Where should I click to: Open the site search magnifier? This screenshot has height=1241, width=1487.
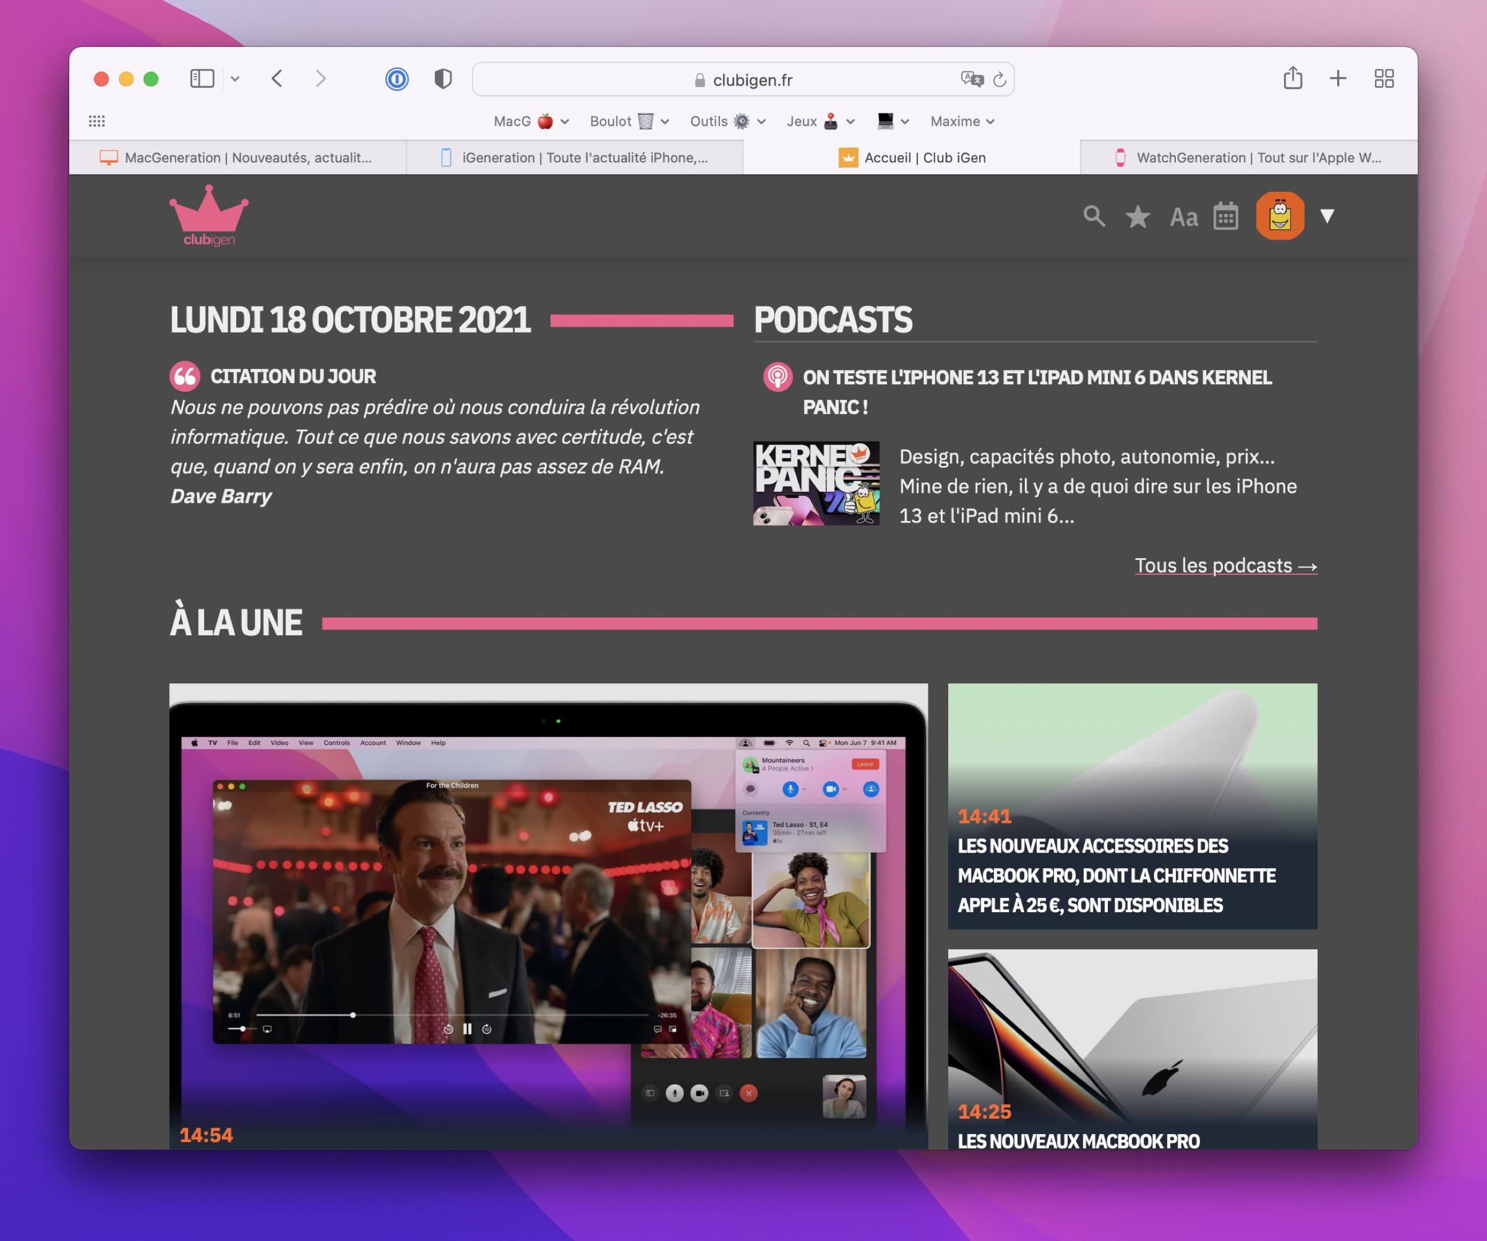tap(1094, 216)
